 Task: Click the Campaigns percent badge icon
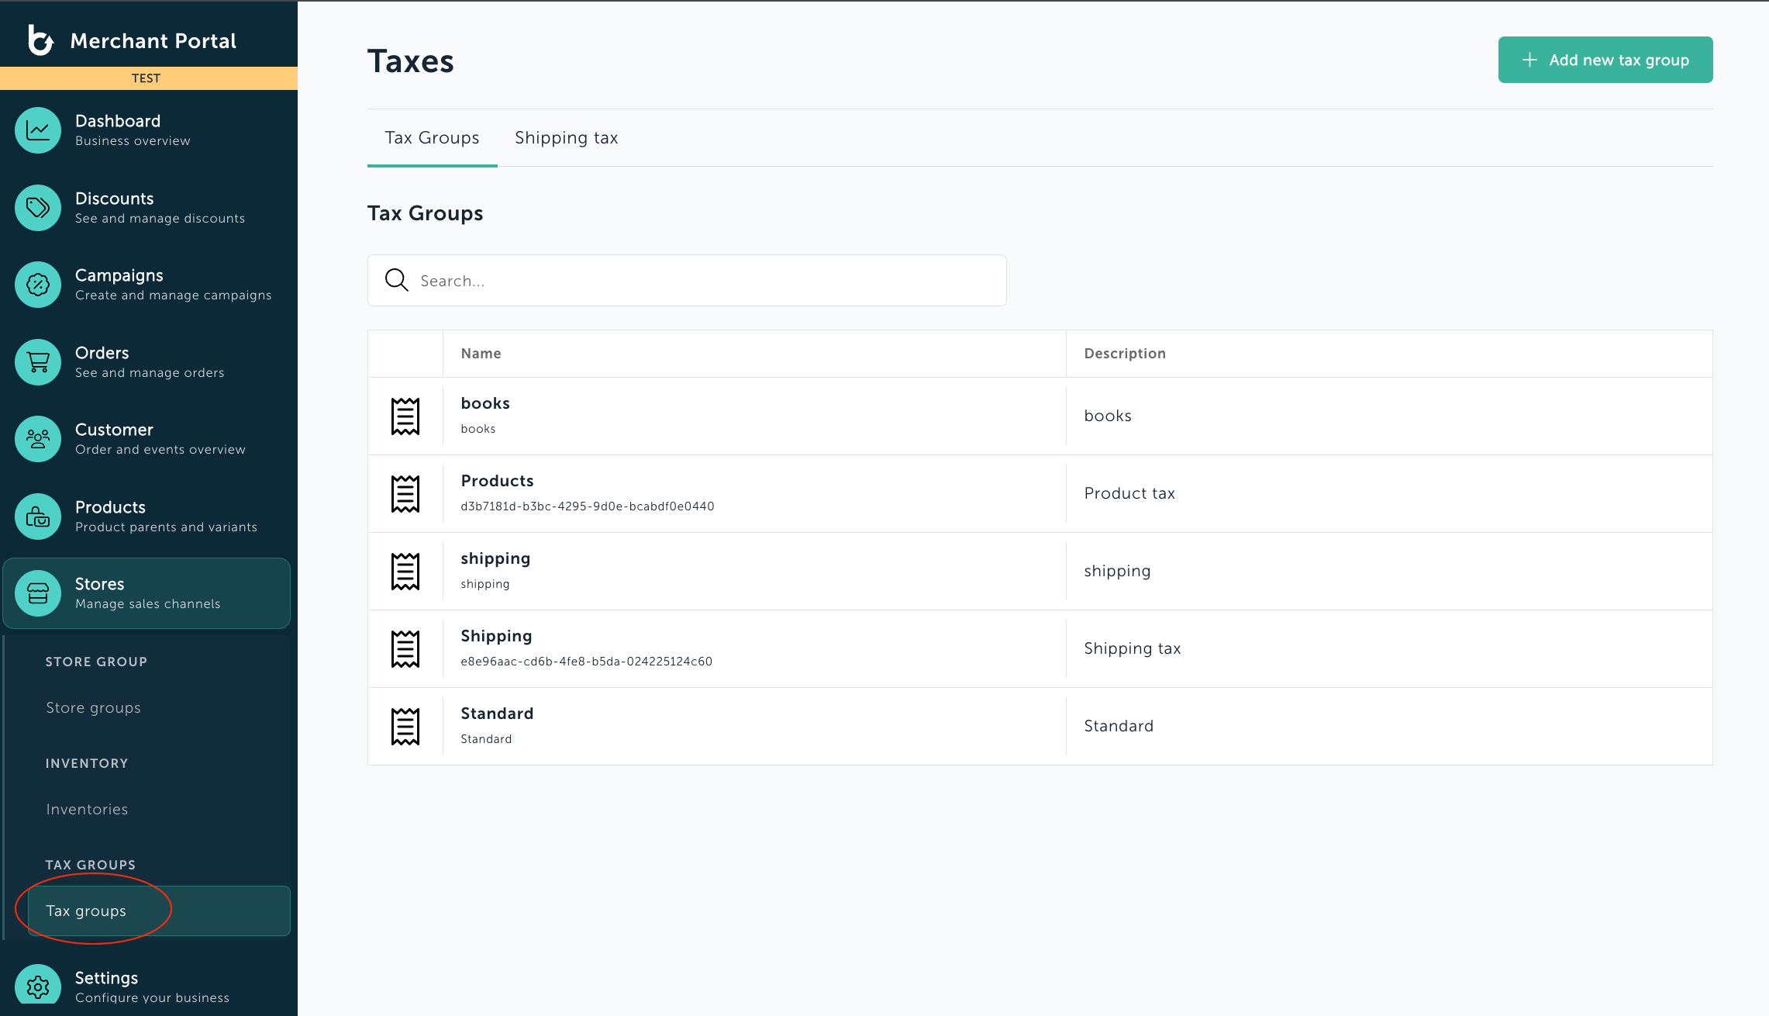point(38,285)
